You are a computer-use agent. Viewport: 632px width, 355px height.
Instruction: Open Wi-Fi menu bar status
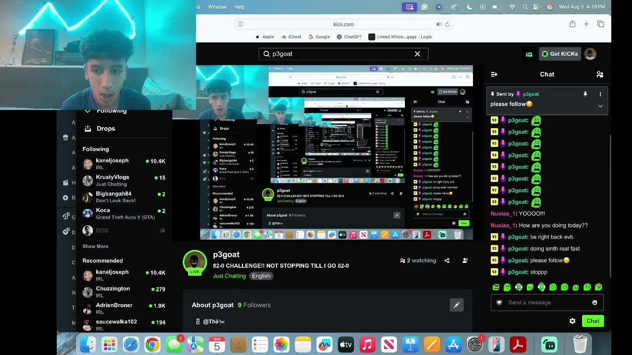(x=512, y=7)
